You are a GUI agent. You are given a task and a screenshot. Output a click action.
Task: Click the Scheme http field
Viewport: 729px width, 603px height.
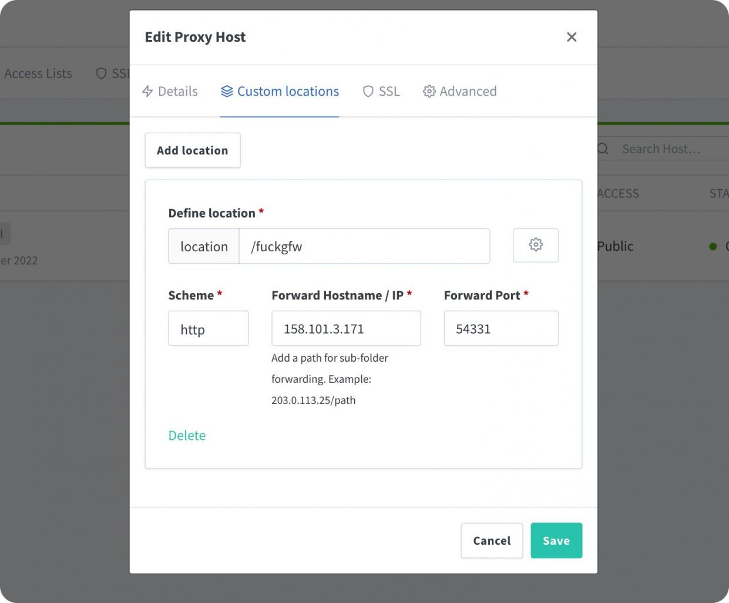[208, 329]
